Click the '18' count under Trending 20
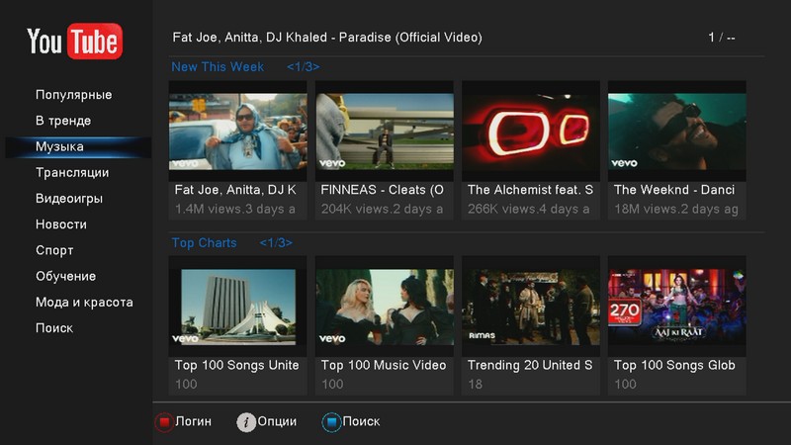 point(476,384)
